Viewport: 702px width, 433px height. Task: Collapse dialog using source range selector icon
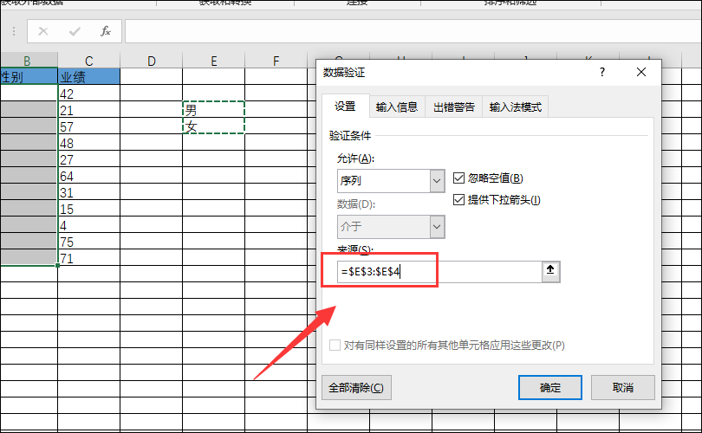[550, 271]
